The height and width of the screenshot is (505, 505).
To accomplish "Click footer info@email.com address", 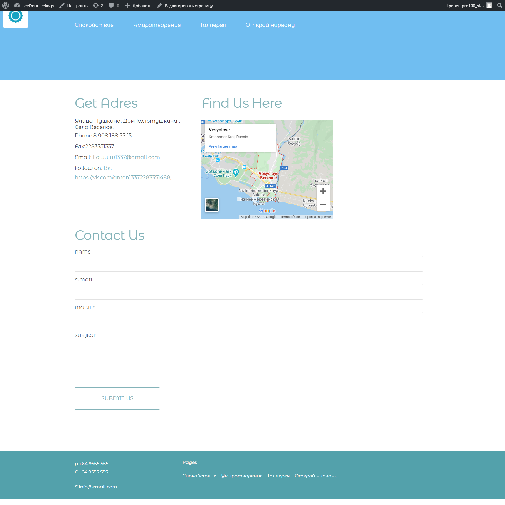I will (x=96, y=487).
